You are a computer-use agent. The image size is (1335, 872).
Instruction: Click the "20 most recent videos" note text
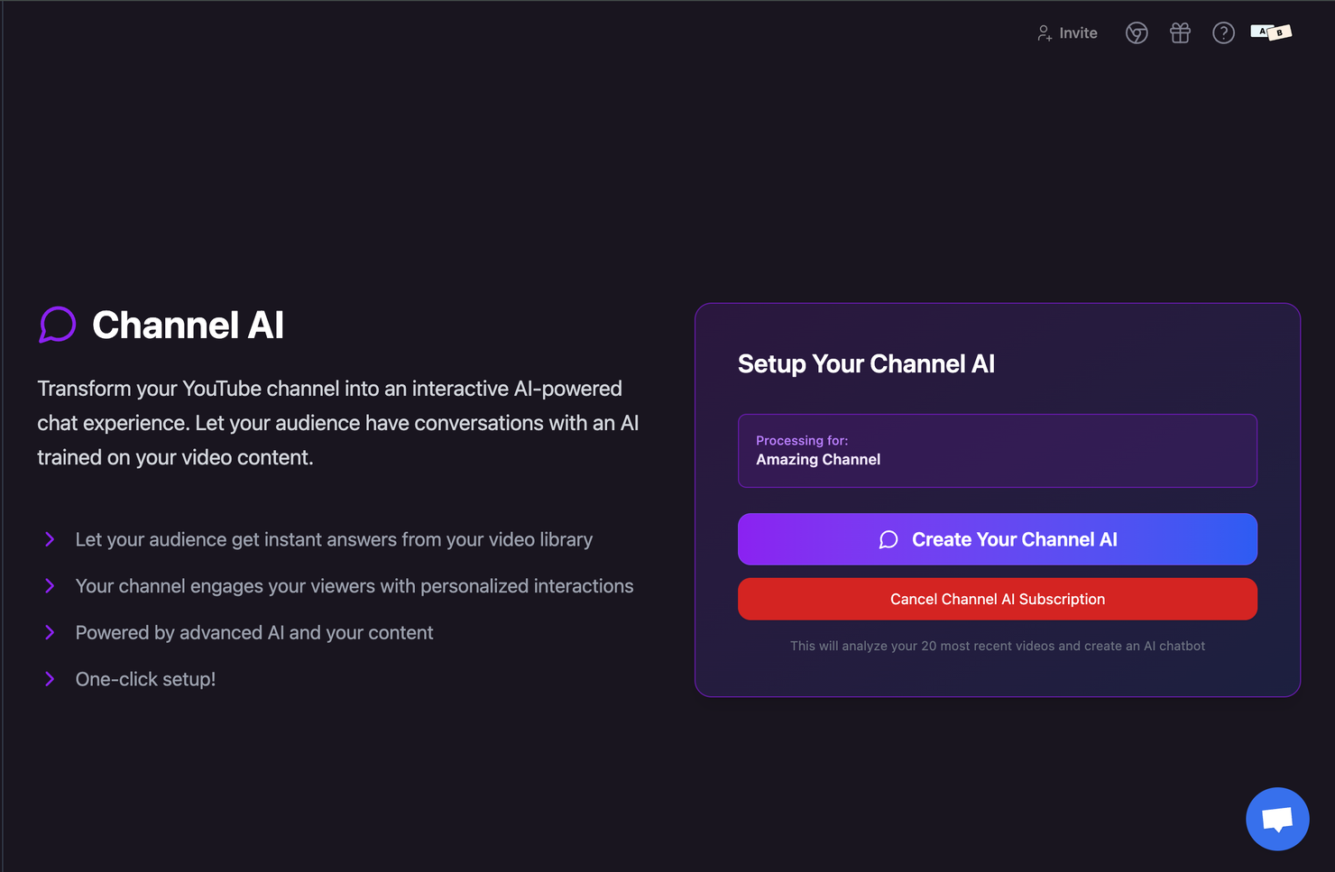click(x=997, y=646)
